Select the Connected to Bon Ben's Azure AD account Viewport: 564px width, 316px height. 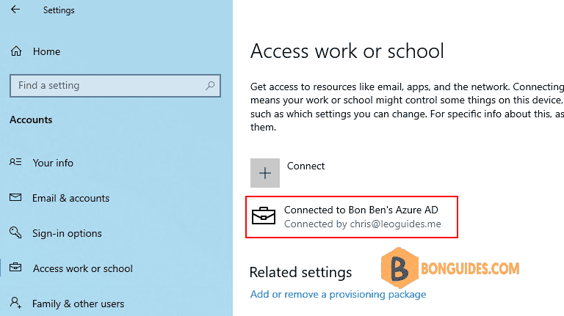tap(352, 217)
